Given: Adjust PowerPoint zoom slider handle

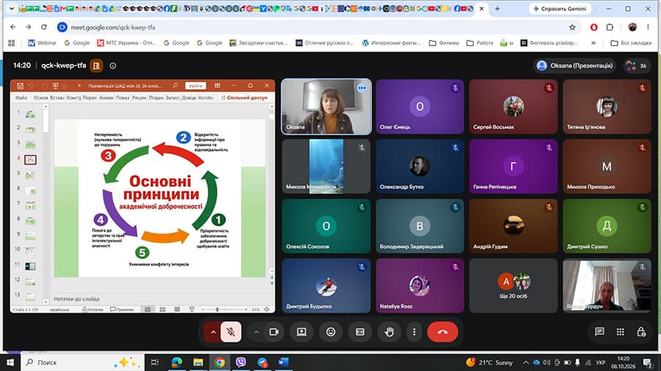Looking at the screenshot, I should pyautogui.click(x=217, y=309).
